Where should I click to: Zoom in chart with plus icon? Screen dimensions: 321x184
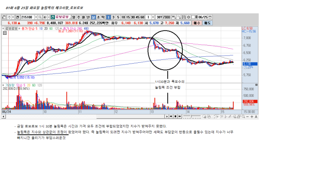pyautogui.click(x=252, y=117)
